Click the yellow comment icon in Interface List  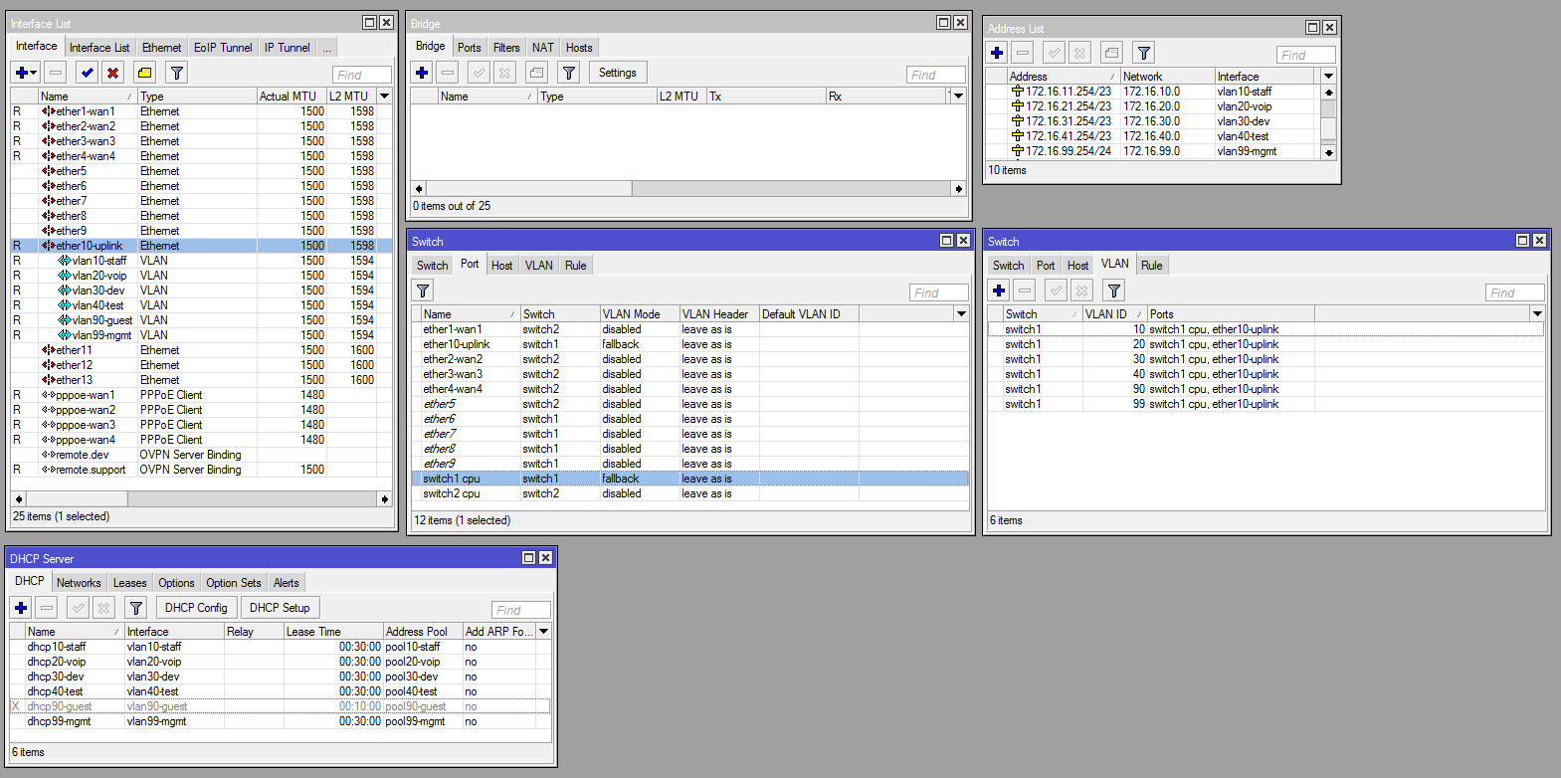pos(145,73)
